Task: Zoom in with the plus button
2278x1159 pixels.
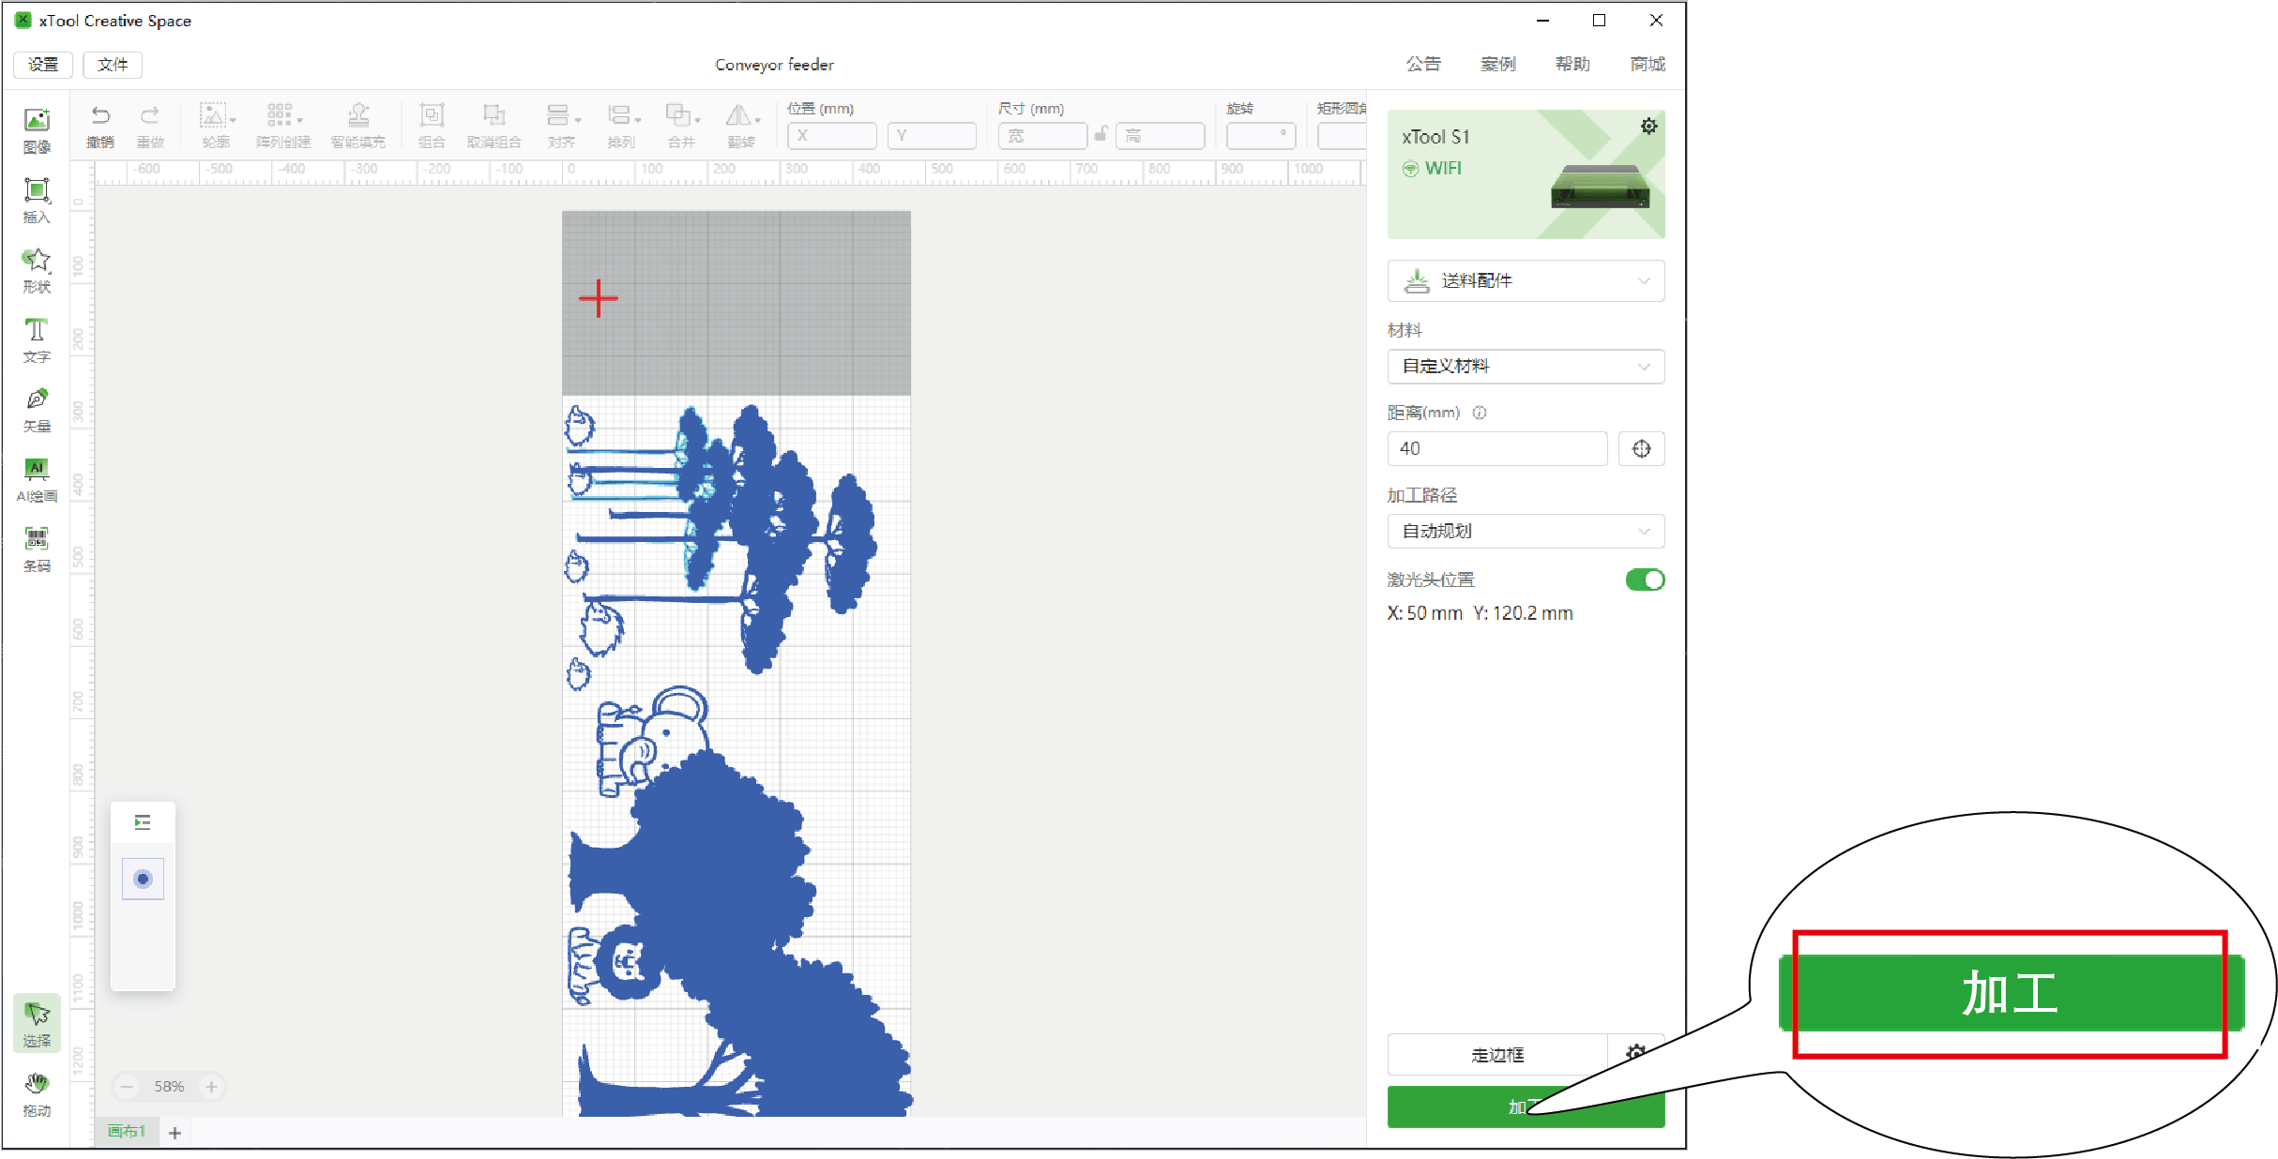Action: (212, 1086)
